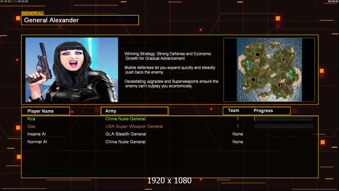Click Gas's team number 1

(x=238, y=126)
